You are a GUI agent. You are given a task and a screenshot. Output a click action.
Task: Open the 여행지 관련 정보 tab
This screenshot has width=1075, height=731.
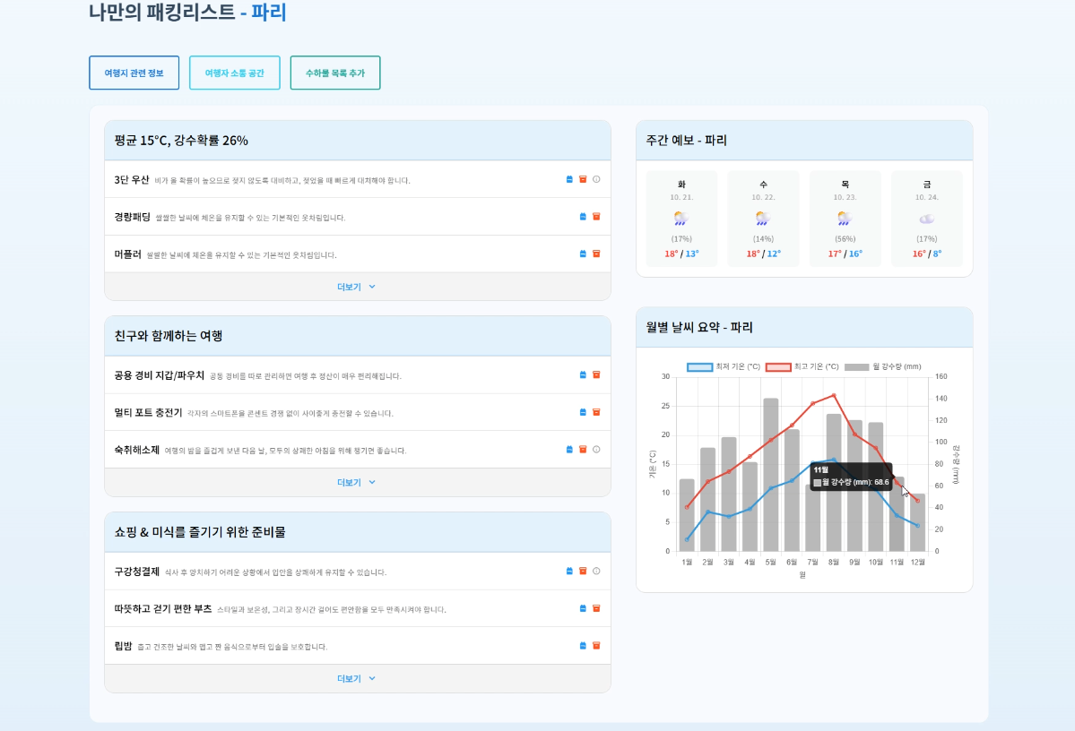pos(134,73)
